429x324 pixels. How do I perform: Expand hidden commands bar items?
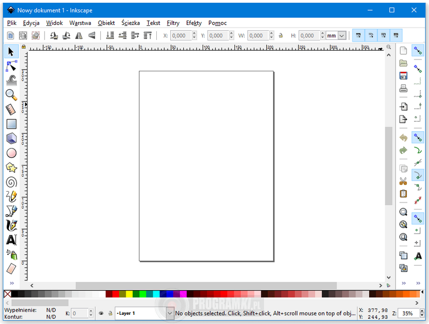[x=404, y=283]
